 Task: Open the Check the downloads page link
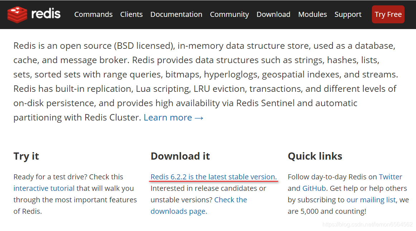(x=199, y=206)
